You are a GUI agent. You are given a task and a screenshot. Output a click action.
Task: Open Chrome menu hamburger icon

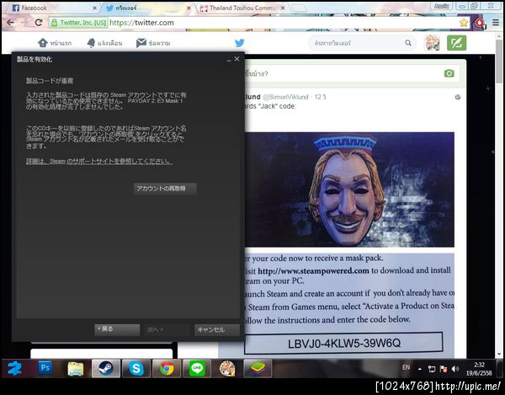point(496,23)
